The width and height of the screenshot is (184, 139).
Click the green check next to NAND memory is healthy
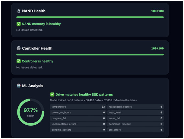click(x=18, y=24)
